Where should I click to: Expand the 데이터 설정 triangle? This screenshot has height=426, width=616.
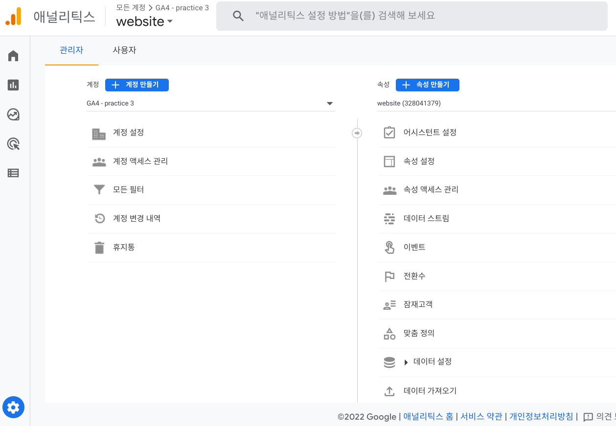(406, 362)
